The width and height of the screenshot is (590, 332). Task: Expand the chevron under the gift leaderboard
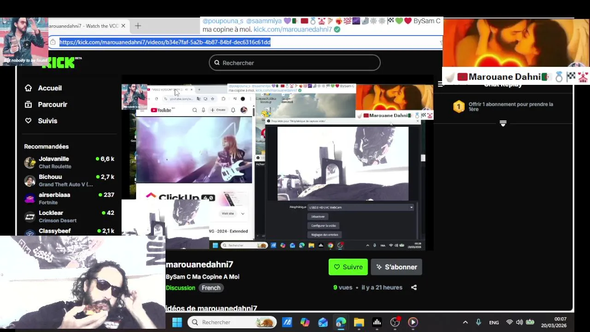(x=503, y=124)
